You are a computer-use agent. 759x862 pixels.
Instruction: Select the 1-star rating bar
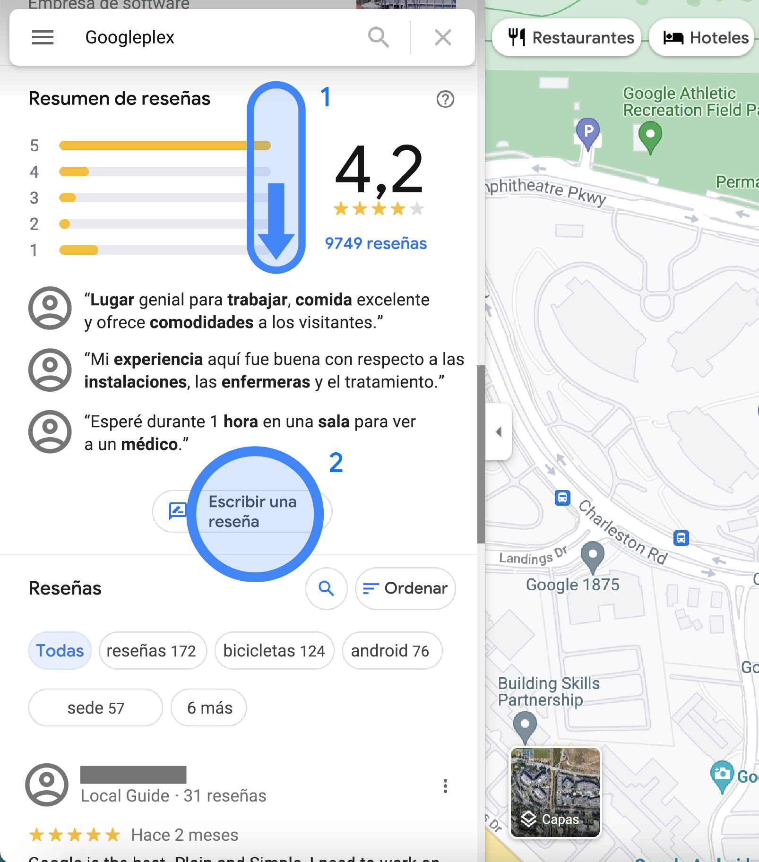point(165,250)
